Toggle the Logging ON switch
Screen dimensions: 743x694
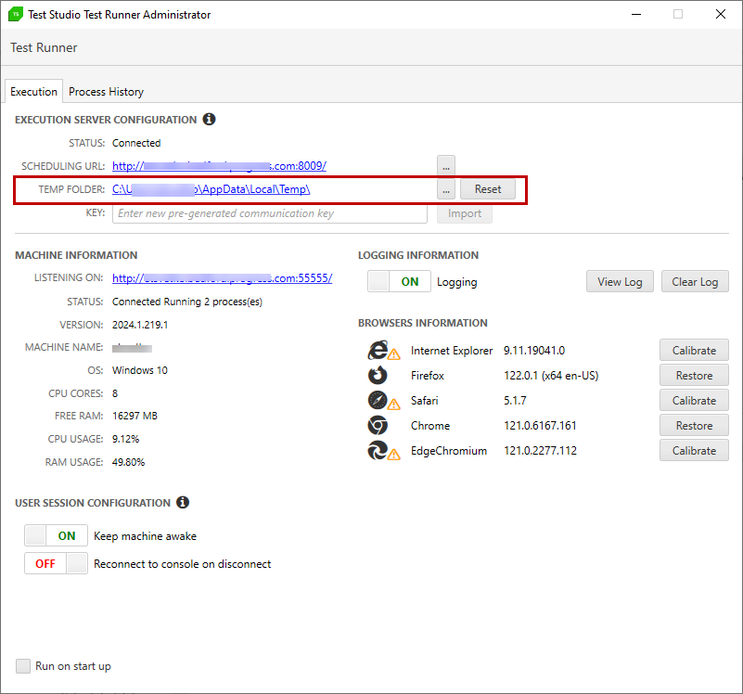pos(399,281)
